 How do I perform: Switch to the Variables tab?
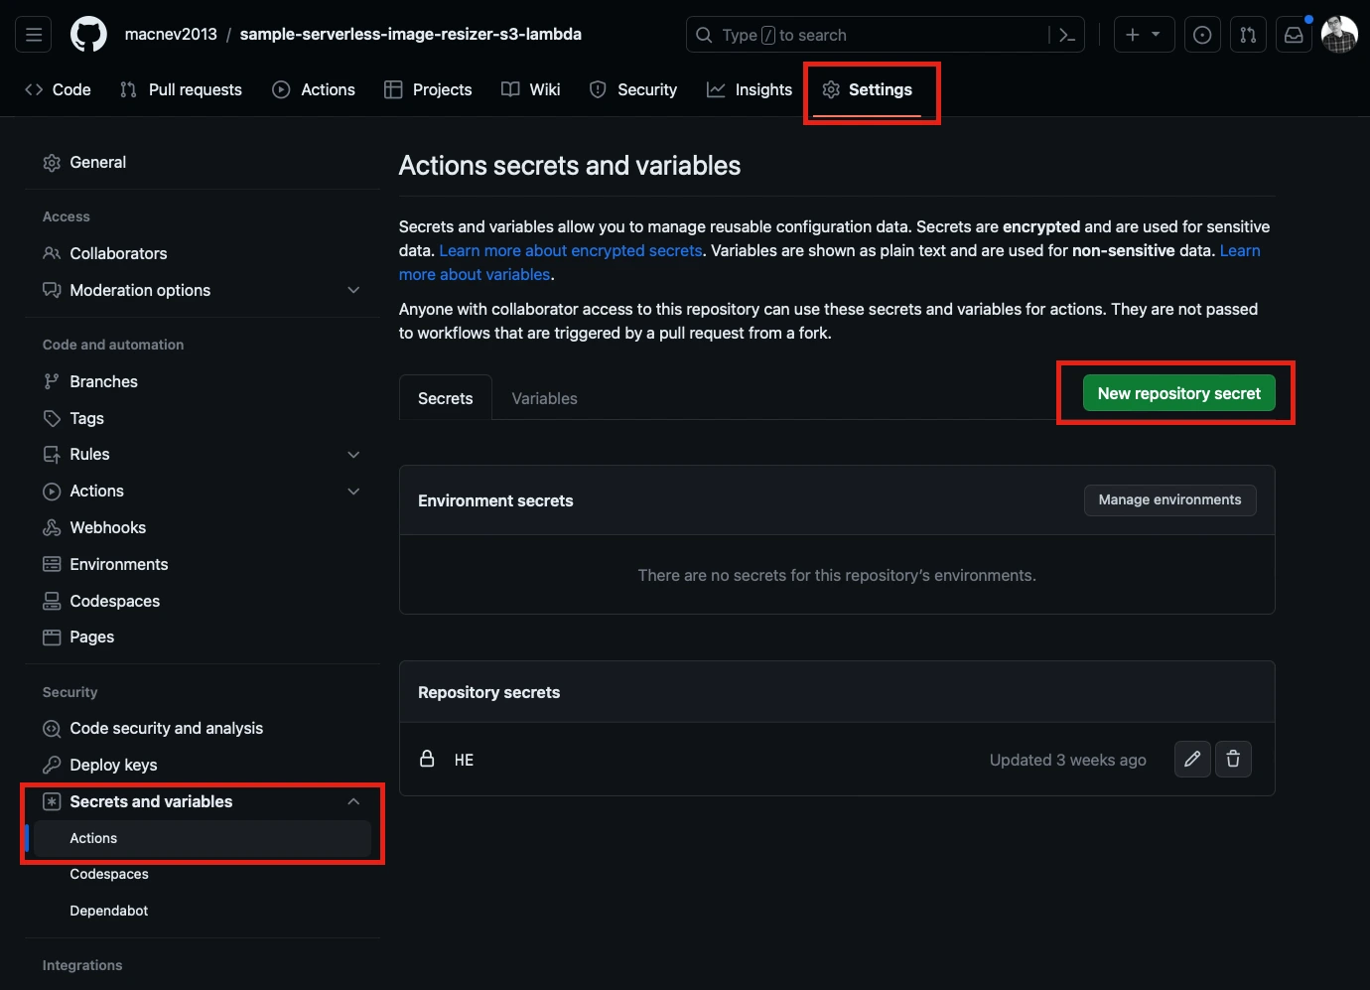click(x=544, y=398)
